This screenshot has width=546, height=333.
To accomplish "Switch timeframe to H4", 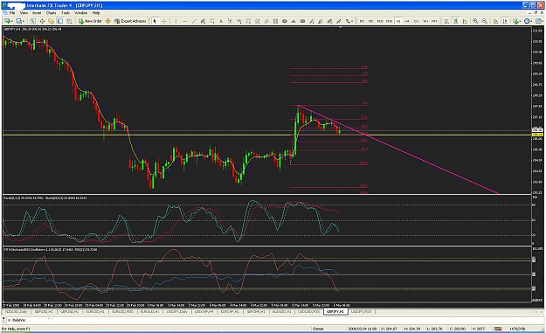I will pos(407,21).
